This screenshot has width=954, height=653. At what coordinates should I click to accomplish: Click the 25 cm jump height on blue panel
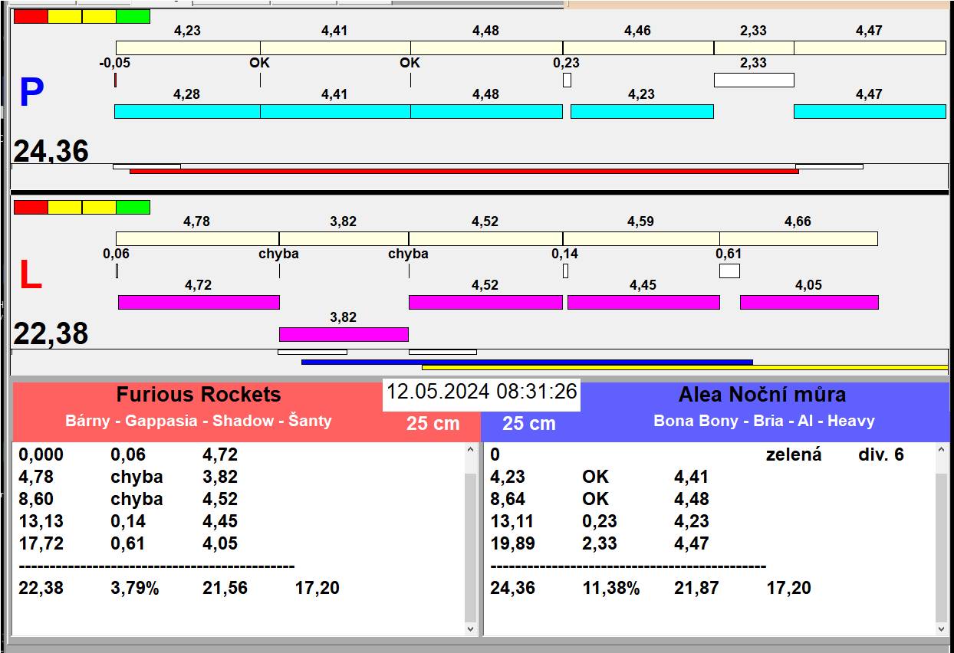pos(529,423)
